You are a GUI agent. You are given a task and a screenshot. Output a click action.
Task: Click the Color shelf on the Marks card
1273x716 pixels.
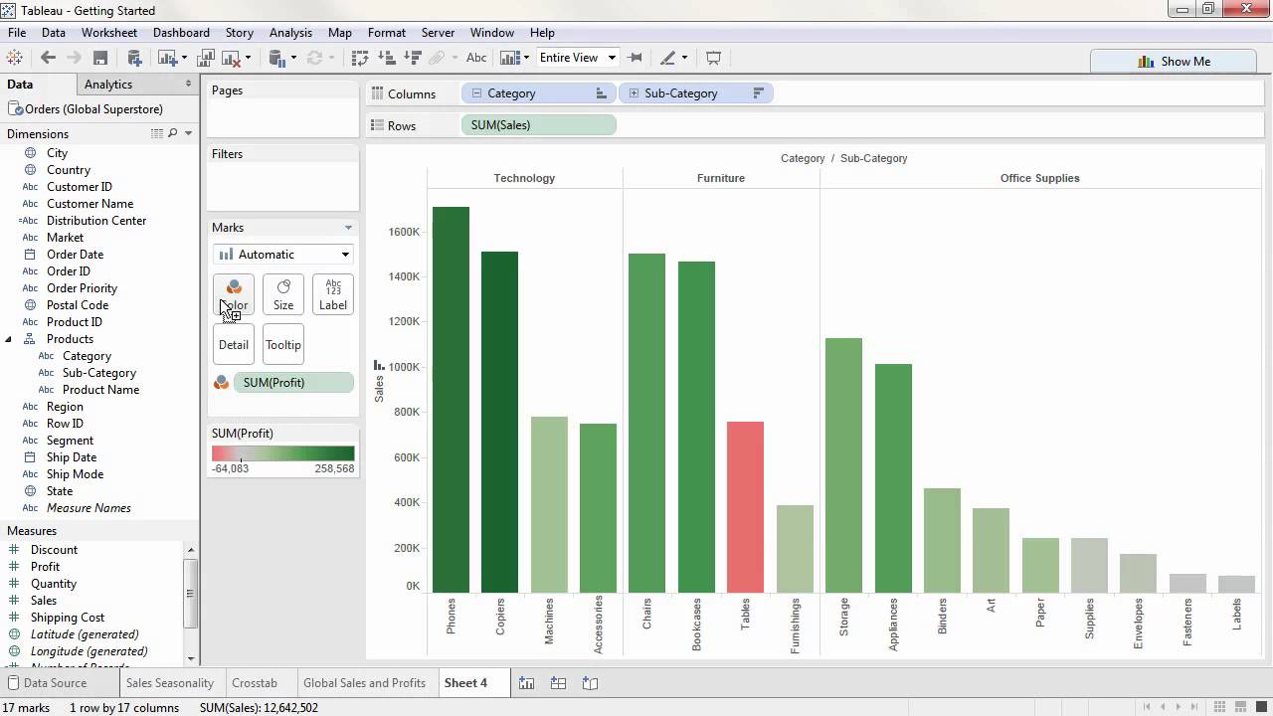coord(233,294)
